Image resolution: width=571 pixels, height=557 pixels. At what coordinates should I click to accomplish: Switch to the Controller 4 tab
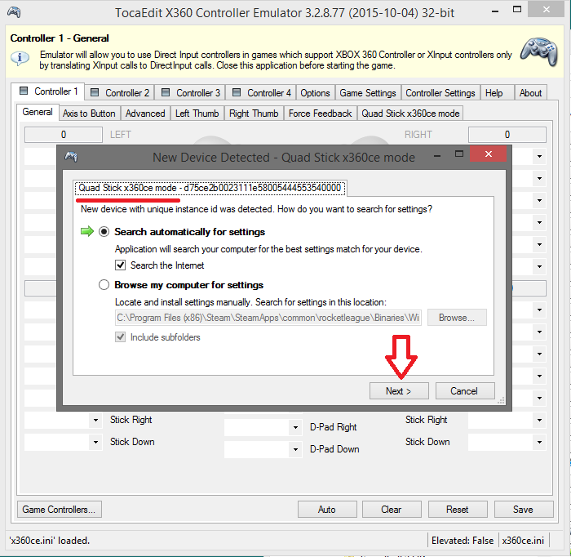(261, 92)
